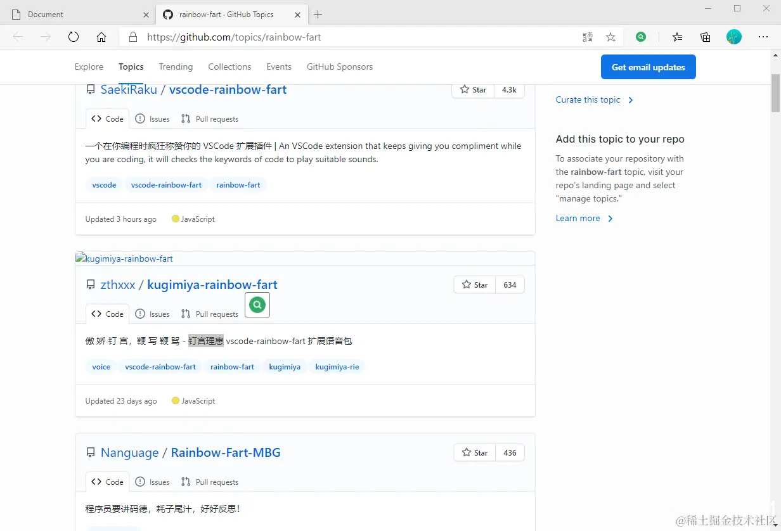Screen dimensions: 781x531
Task: Open the GitHub Sponsors navigation item
Action: [x=340, y=67]
